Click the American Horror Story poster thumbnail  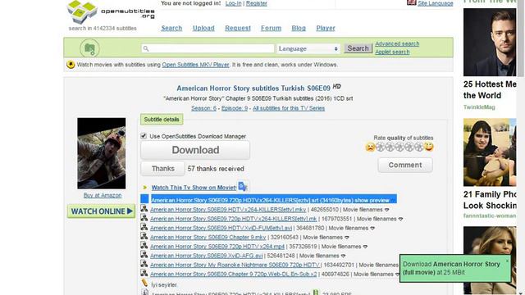pyautogui.click(x=102, y=153)
